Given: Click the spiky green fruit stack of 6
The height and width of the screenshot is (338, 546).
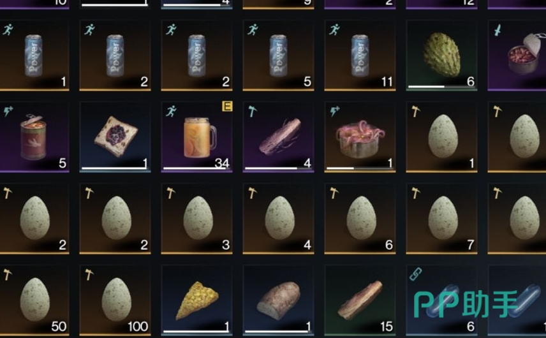Looking at the screenshot, I should (x=441, y=55).
